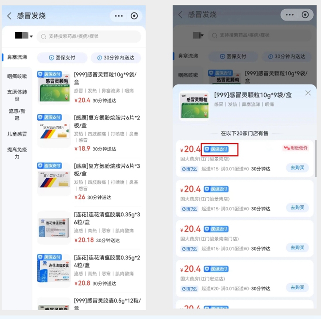This screenshot has width=321, height=319.
Task: Tap the 医保支付 badge on 连花清瘟 24粒 item
Action: [x=49, y=257]
